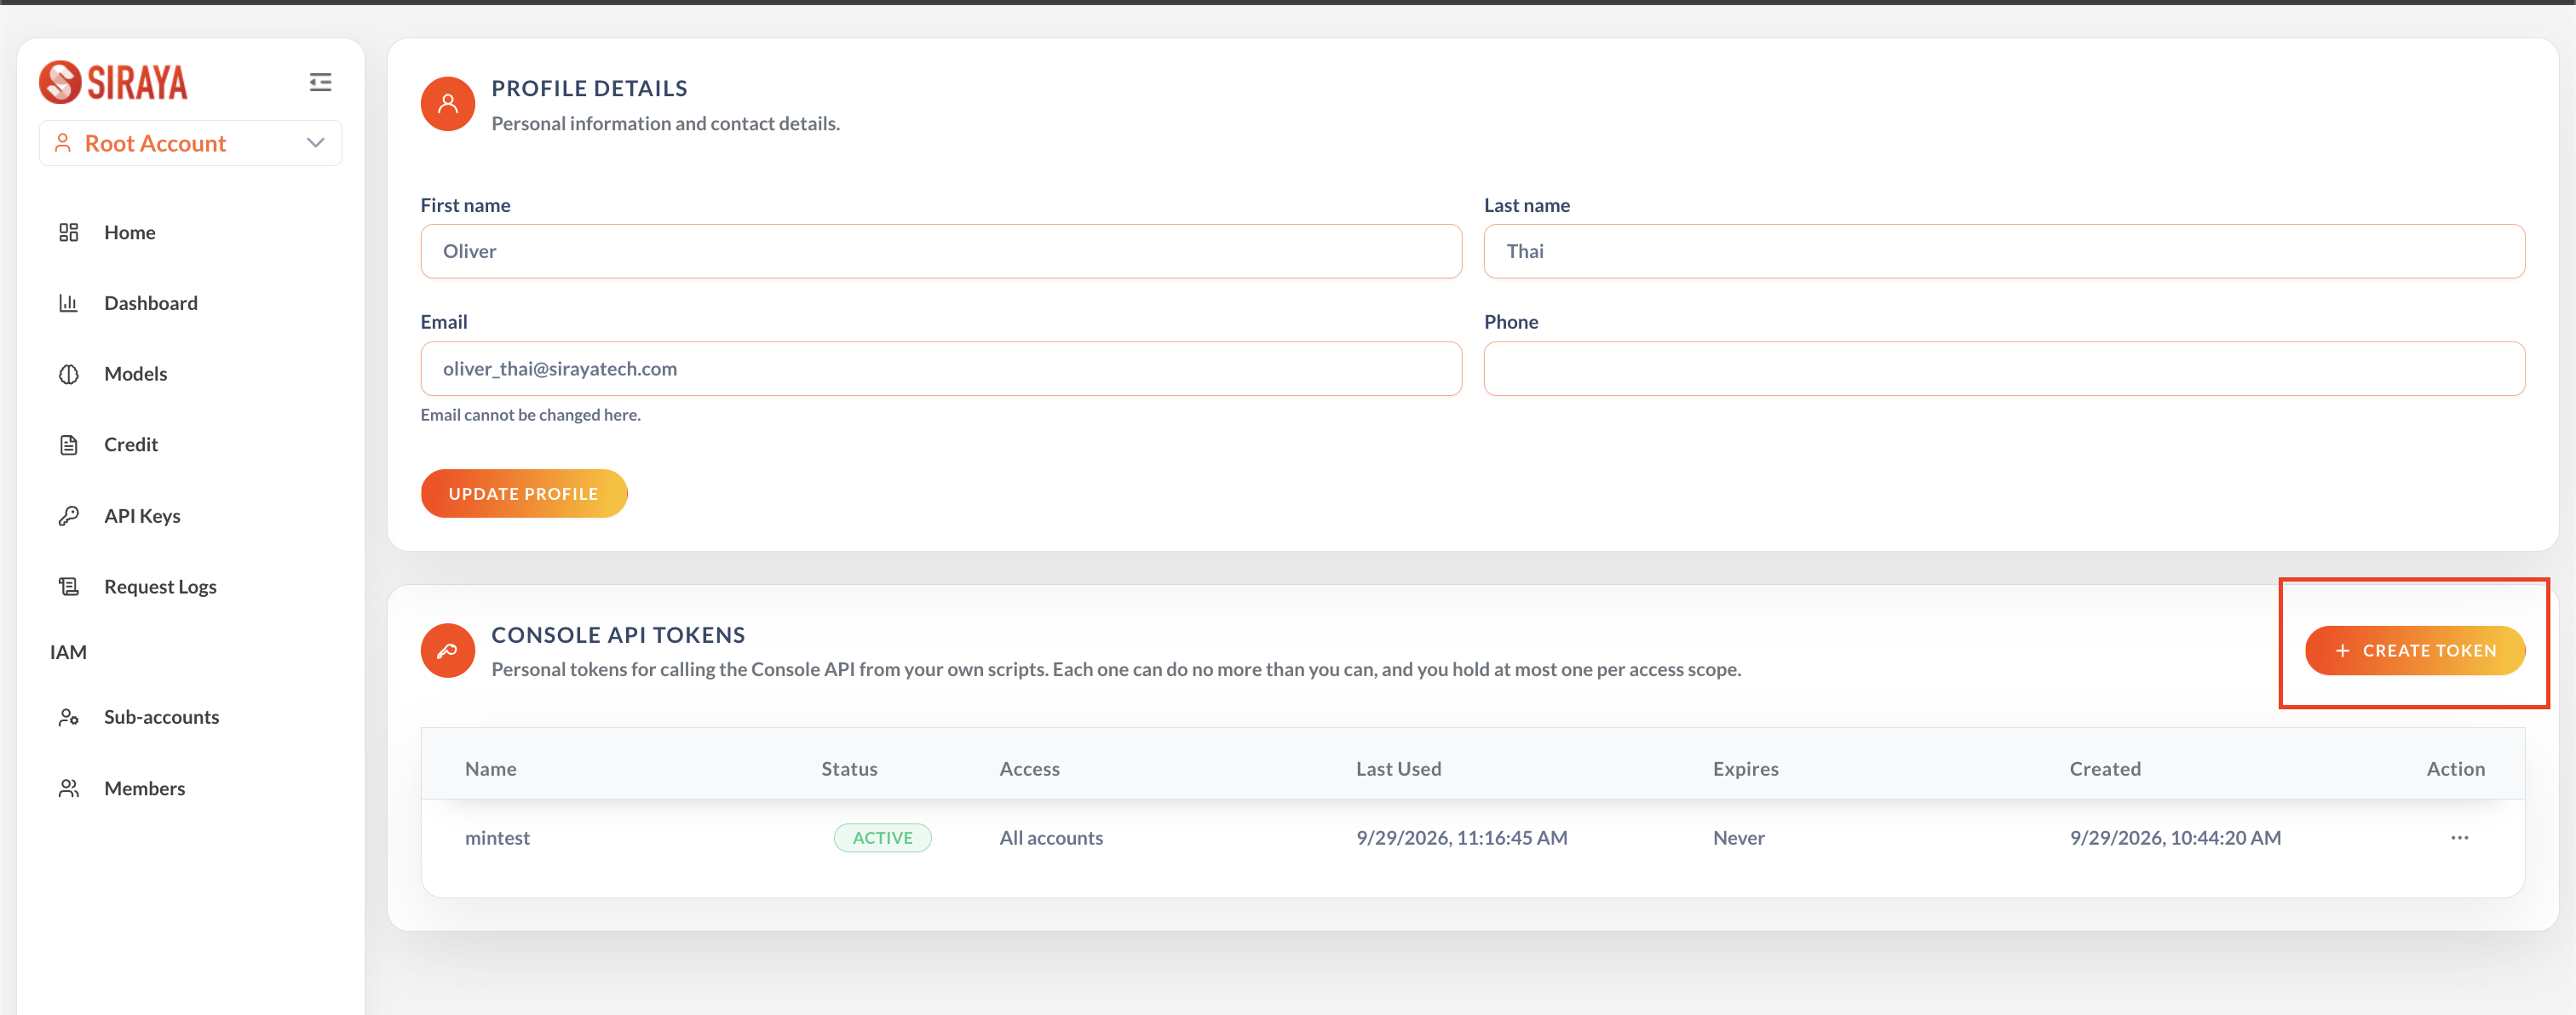Viewport: 2576px width, 1015px height.
Task: Click the Credit document icon
Action: click(x=68, y=445)
